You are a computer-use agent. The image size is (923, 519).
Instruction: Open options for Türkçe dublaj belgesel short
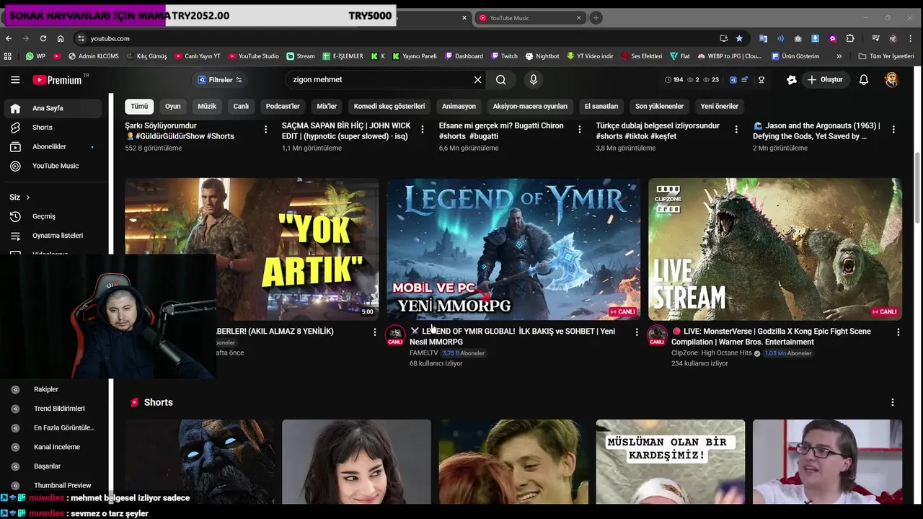point(736,130)
